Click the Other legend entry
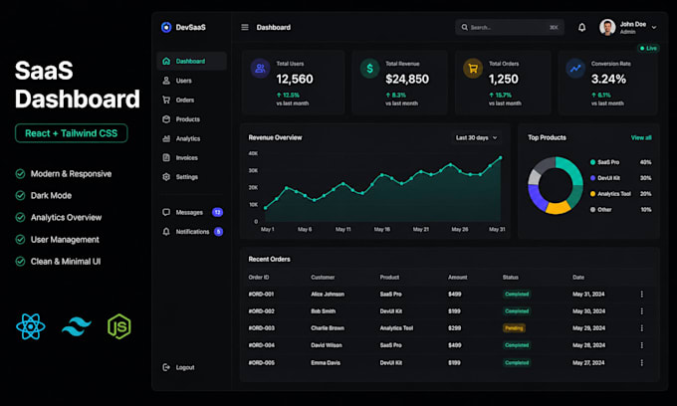 [x=621, y=210]
